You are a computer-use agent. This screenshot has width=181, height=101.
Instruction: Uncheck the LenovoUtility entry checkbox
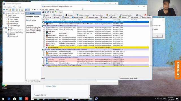tap(44, 36)
